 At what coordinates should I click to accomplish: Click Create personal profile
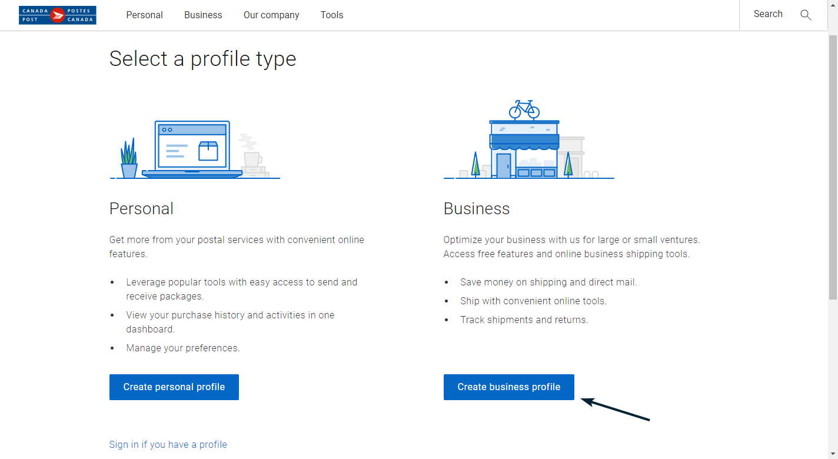[174, 387]
